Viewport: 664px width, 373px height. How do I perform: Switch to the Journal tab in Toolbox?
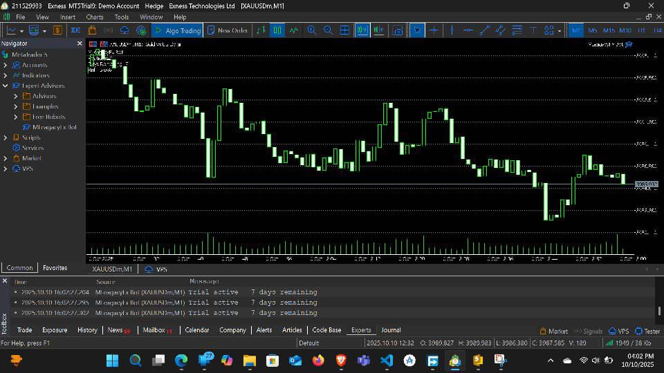[391, 330]
